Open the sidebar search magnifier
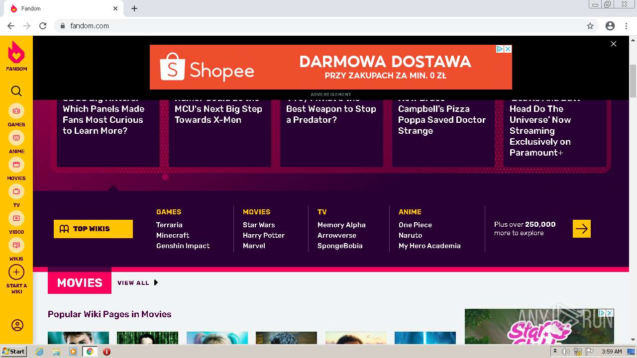Image resolution: width=637 pixels, height=358 pixels. 16,91
